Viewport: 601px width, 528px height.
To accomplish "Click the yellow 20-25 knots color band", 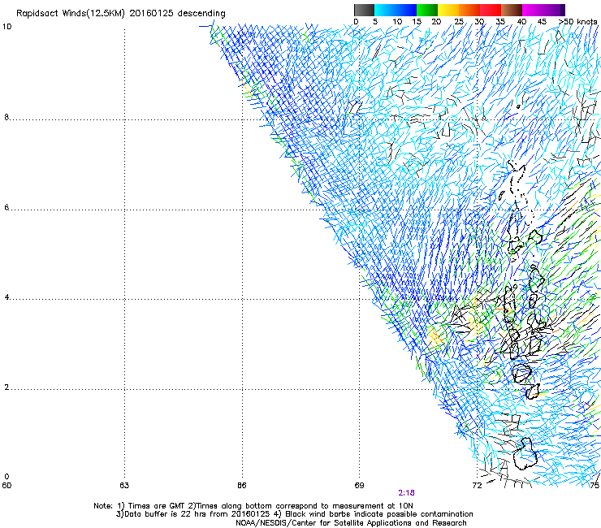I will coord(448,10).
